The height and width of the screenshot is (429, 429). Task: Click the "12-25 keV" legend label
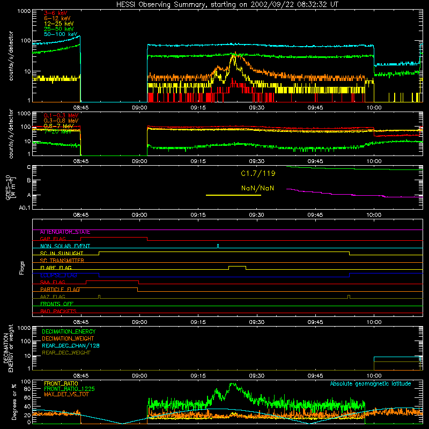[x=58, y=24]
